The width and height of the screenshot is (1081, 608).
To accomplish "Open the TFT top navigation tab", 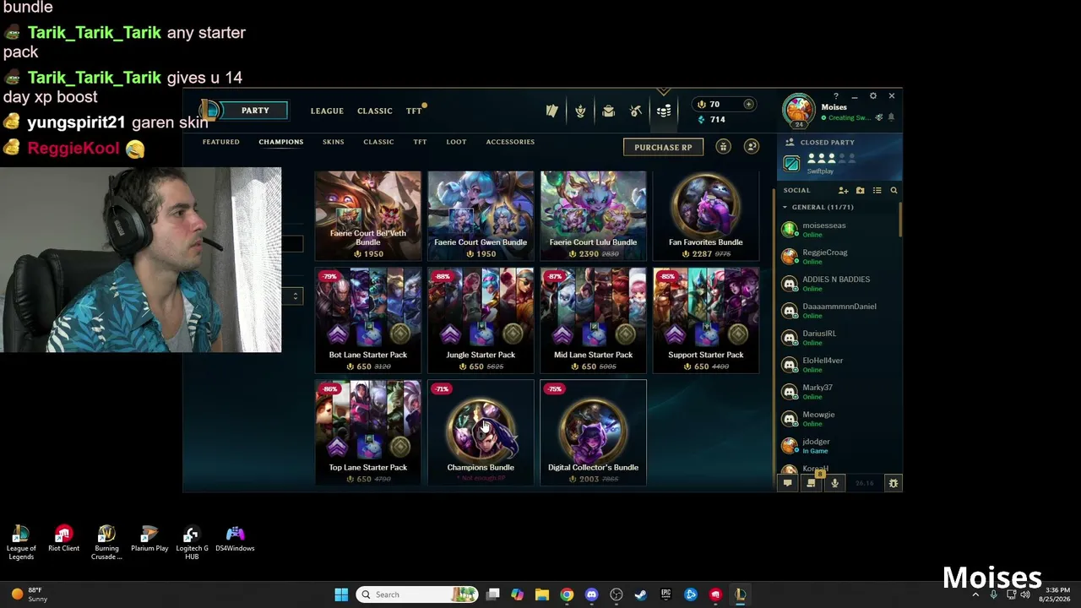I will (x=414, y=111).
